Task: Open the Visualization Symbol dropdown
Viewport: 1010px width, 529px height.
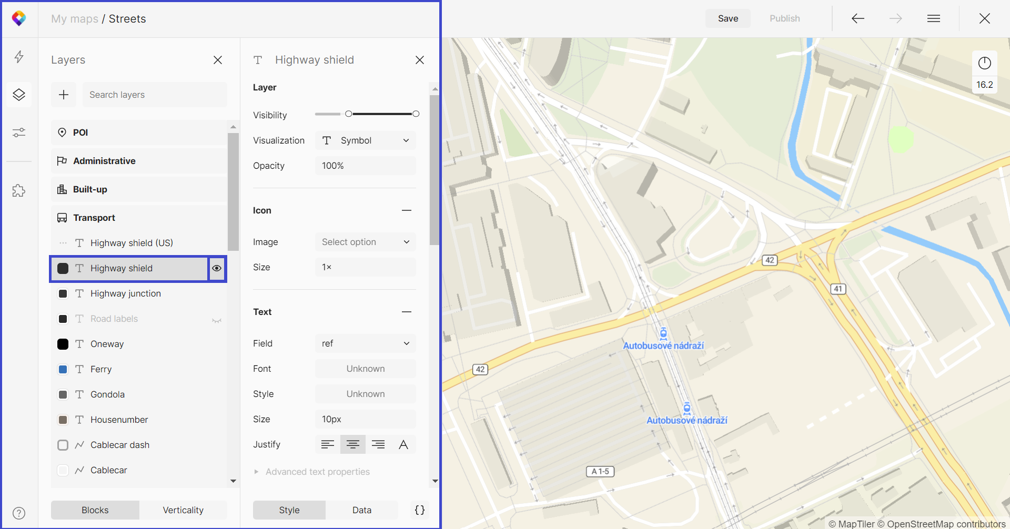Action: (x=366, y=140)
